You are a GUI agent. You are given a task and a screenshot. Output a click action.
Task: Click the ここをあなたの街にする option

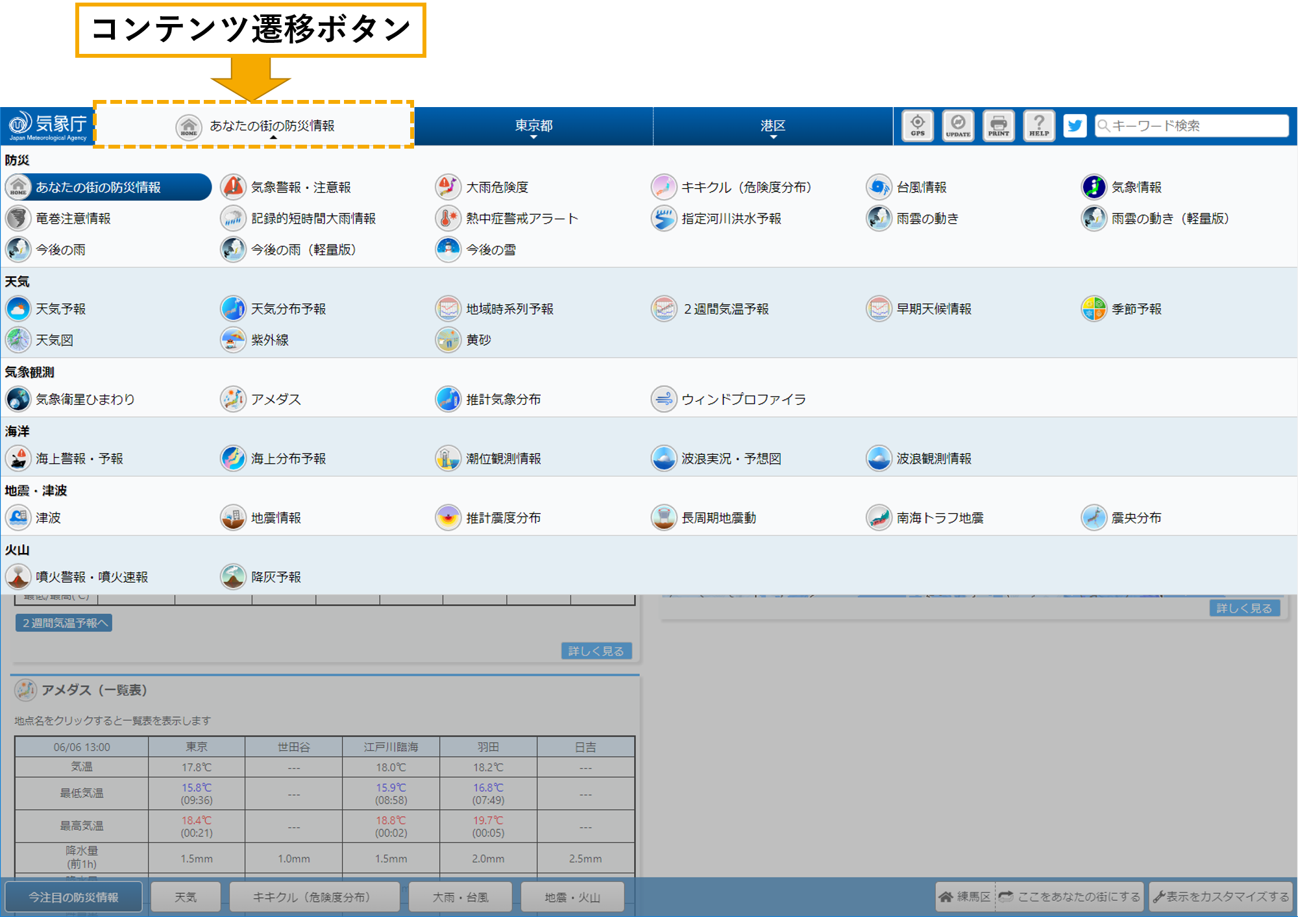tap(1071, 896)
